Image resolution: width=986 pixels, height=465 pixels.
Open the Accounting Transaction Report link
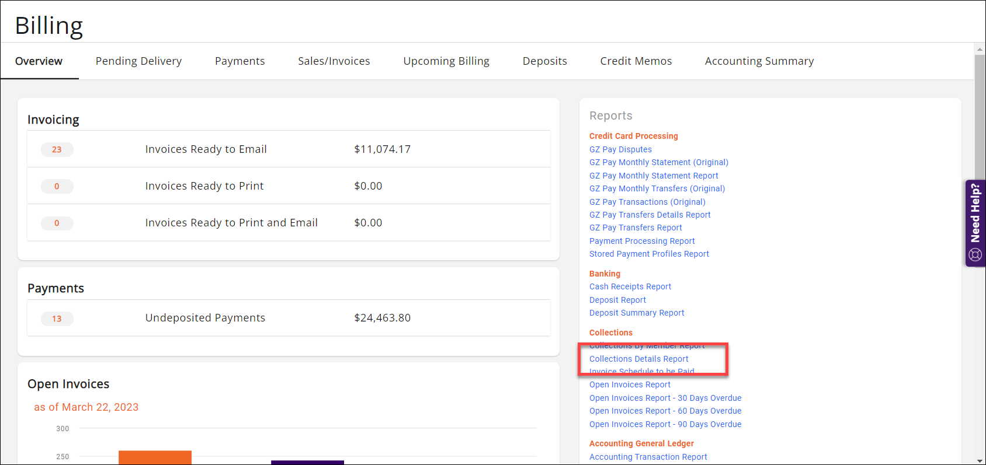point(648,457)
